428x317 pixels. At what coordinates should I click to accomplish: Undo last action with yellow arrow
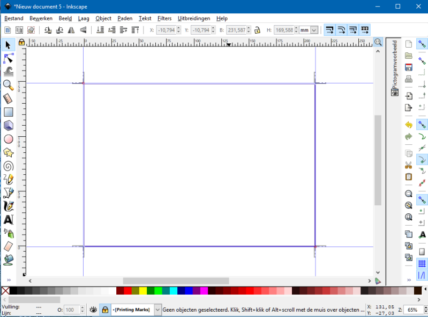(409, 125)
